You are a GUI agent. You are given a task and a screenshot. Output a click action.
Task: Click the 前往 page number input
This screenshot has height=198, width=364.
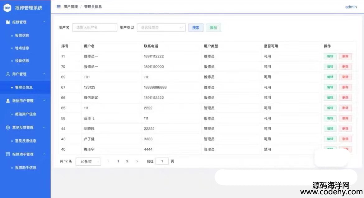[x=162, y=161]
